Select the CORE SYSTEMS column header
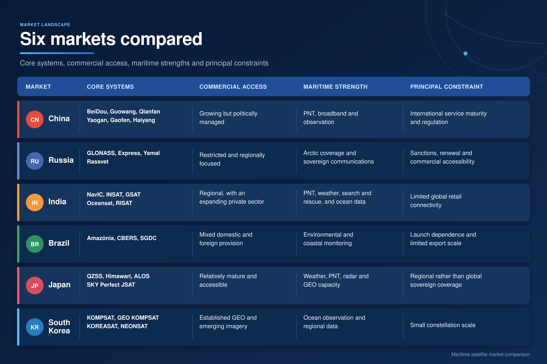 point(110,87)
